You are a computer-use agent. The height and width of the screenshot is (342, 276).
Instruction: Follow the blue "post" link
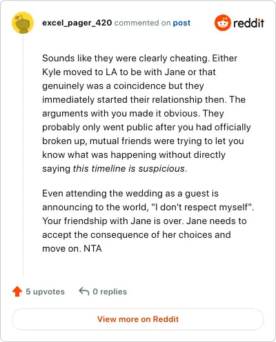pos(181,23)
